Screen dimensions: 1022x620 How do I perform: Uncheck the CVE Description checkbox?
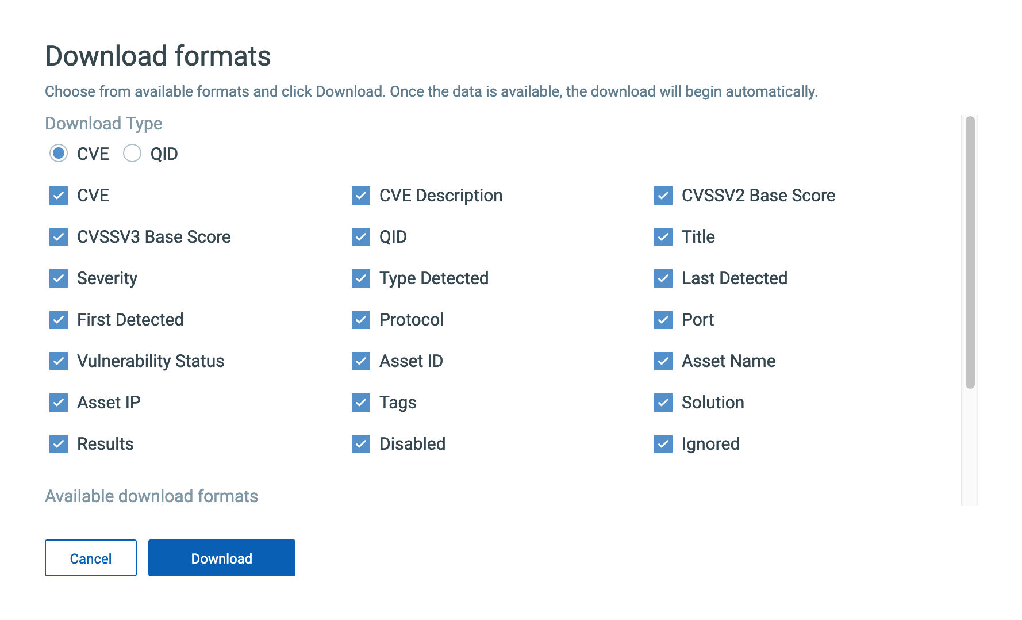361,196
